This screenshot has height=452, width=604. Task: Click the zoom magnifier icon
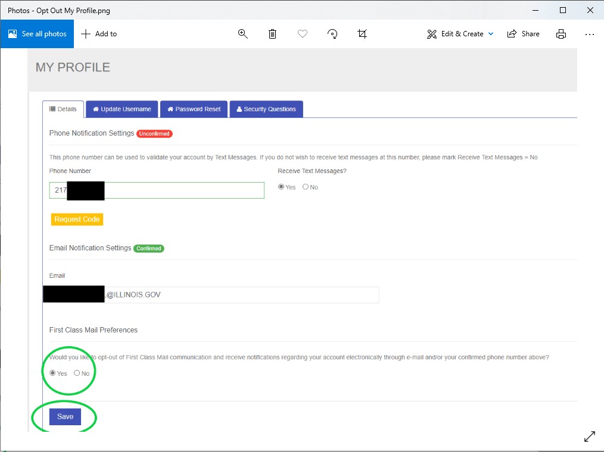click(x=243, y=34)
